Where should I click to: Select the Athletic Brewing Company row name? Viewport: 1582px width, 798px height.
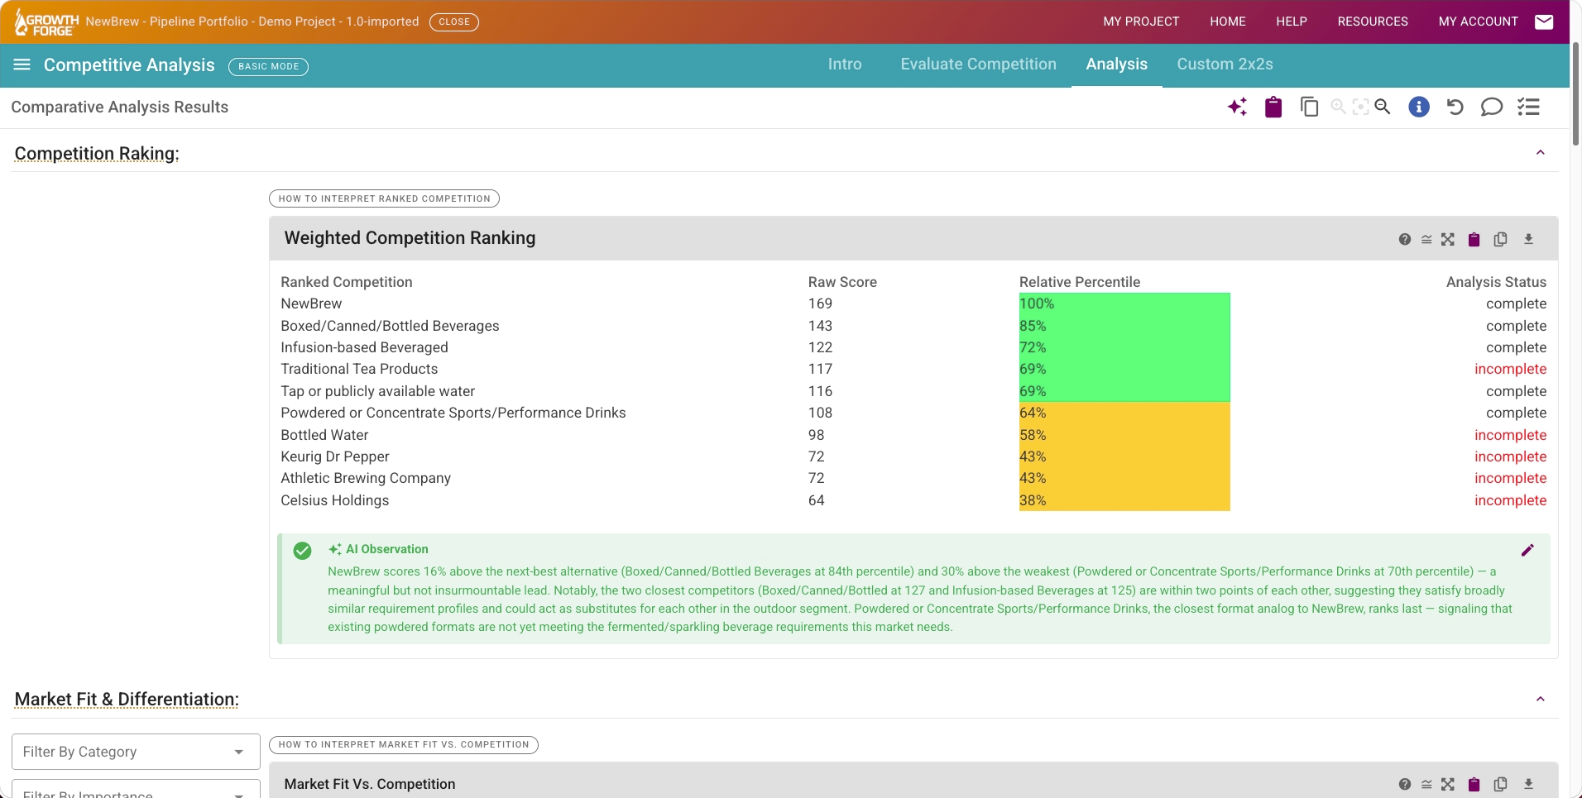366,478
